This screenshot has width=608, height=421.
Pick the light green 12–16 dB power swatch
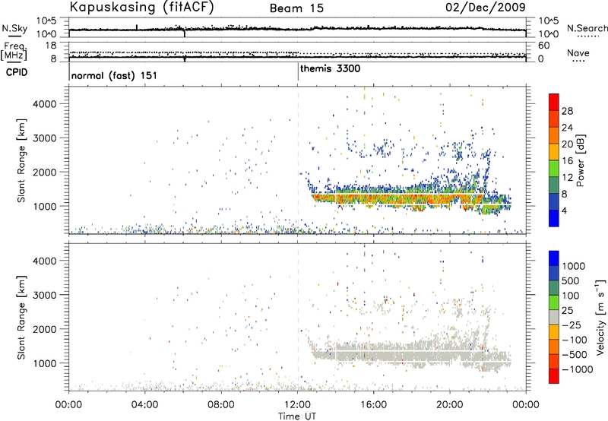[554, 169]
